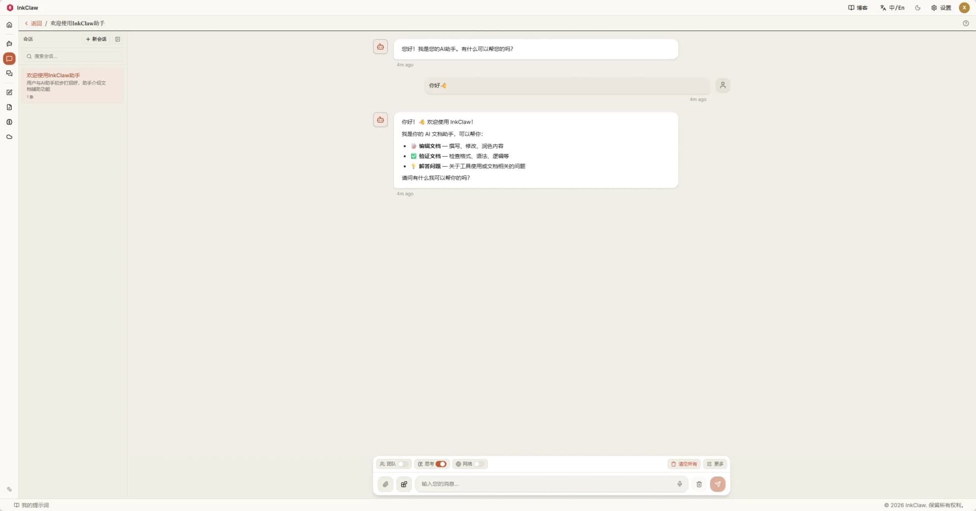Select the 欢迎使用InkClaw助手 conversation
976x511 pixels.
pos(73,85)
